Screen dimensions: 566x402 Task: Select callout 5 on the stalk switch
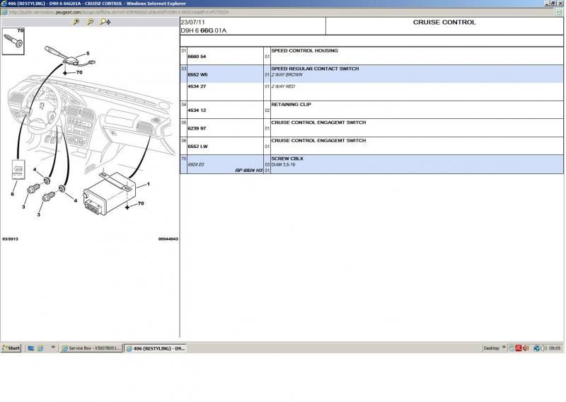click(x=88, y=54)
